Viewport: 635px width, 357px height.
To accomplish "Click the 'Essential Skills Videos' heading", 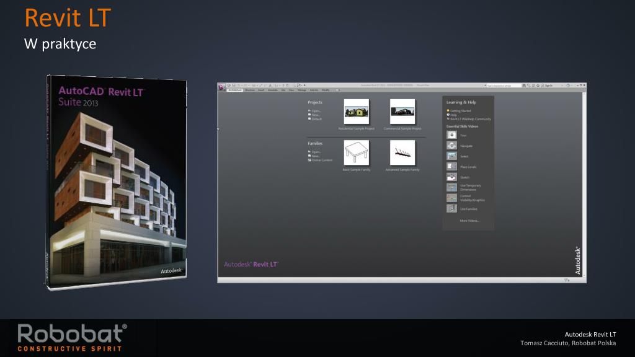I will point(462,126).
